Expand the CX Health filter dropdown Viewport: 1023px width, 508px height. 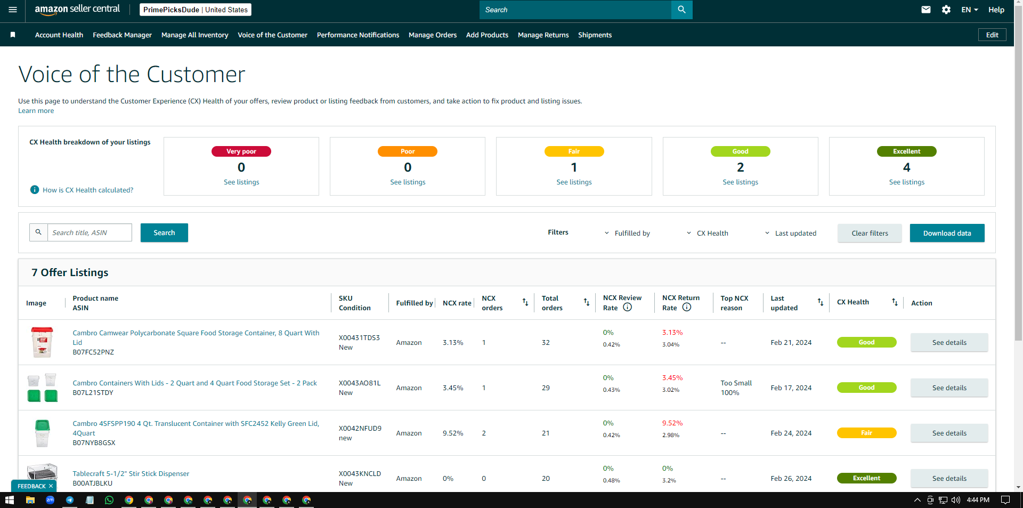point(707,233)
